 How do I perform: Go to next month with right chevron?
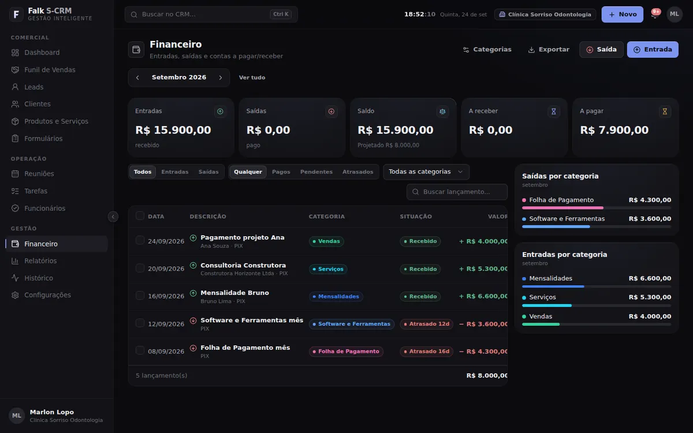point(221,77)
